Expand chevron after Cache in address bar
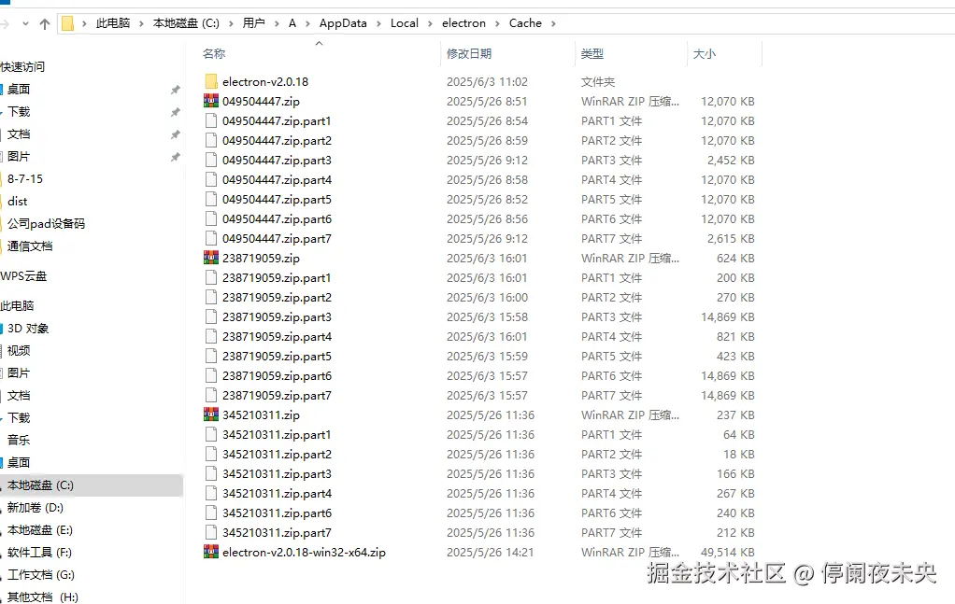Image resolution: width=955 pixels, height=604 pixels. 553,23
